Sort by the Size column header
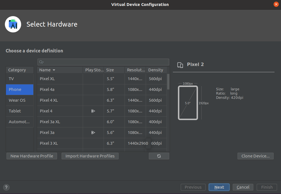The height and width of the screenshot is (194, 281). coord(114,70)
